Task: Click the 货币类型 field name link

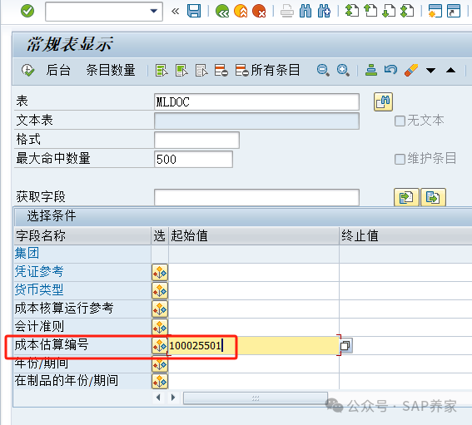Action: (x=39, y=290)
